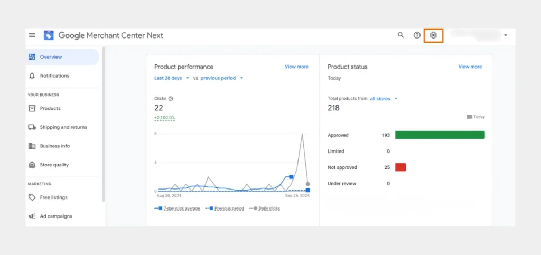Screen dimensions: 541x255
Task: Toggle the 7-day click average legend
Action: 178,209
